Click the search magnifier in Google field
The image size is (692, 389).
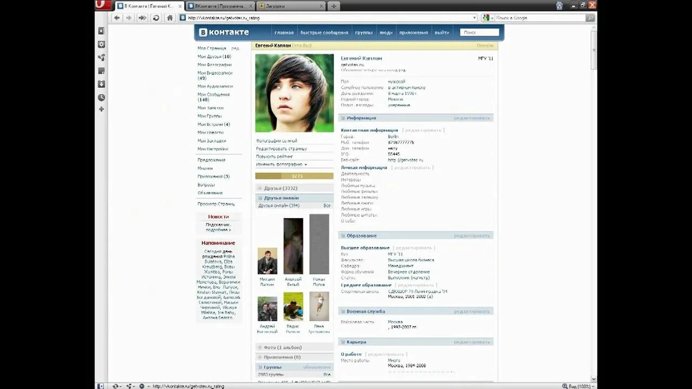point(590,18)
